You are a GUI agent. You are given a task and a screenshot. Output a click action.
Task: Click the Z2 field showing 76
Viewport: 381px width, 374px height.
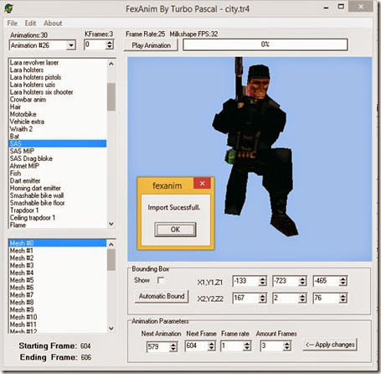(x=326, y=299)
